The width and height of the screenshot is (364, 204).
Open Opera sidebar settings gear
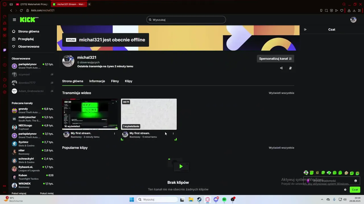click(5, 92)
